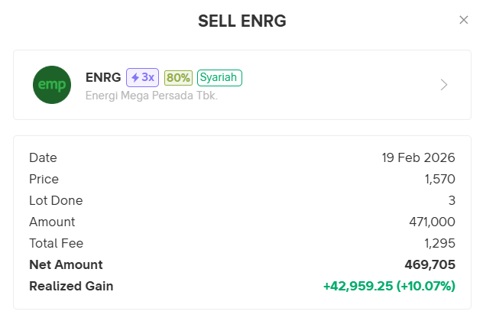Click the Realized Gain label

71,286
